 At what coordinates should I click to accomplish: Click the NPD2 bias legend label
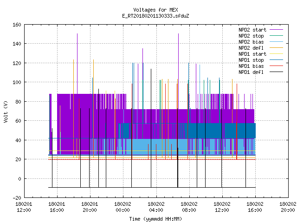point(251,42)
